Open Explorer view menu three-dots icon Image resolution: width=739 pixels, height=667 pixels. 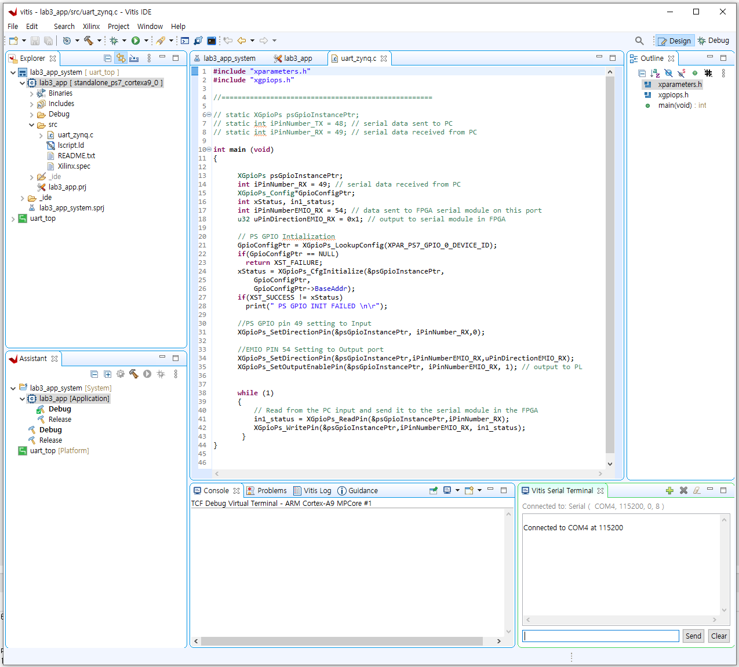pyautogui.click(x=149, y=58)
